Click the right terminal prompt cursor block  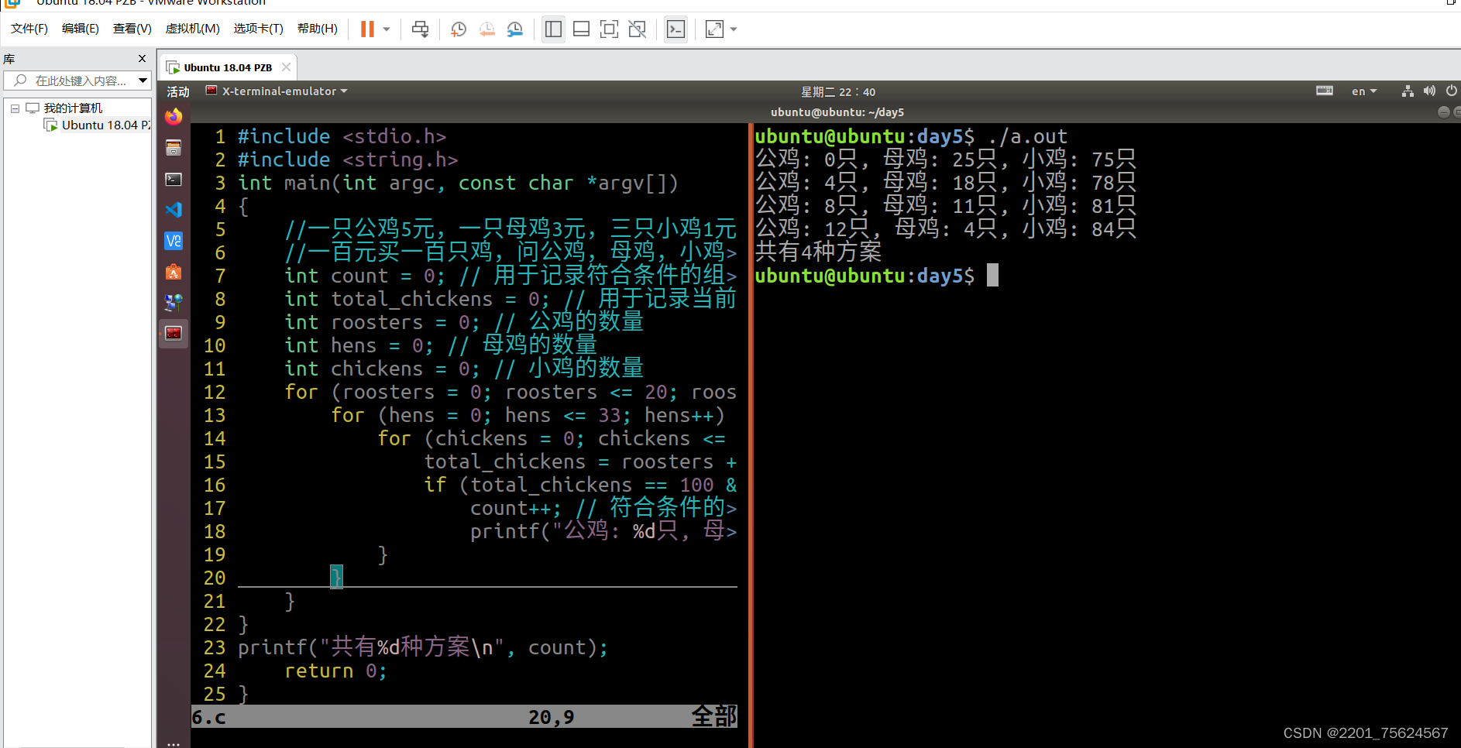992,275
